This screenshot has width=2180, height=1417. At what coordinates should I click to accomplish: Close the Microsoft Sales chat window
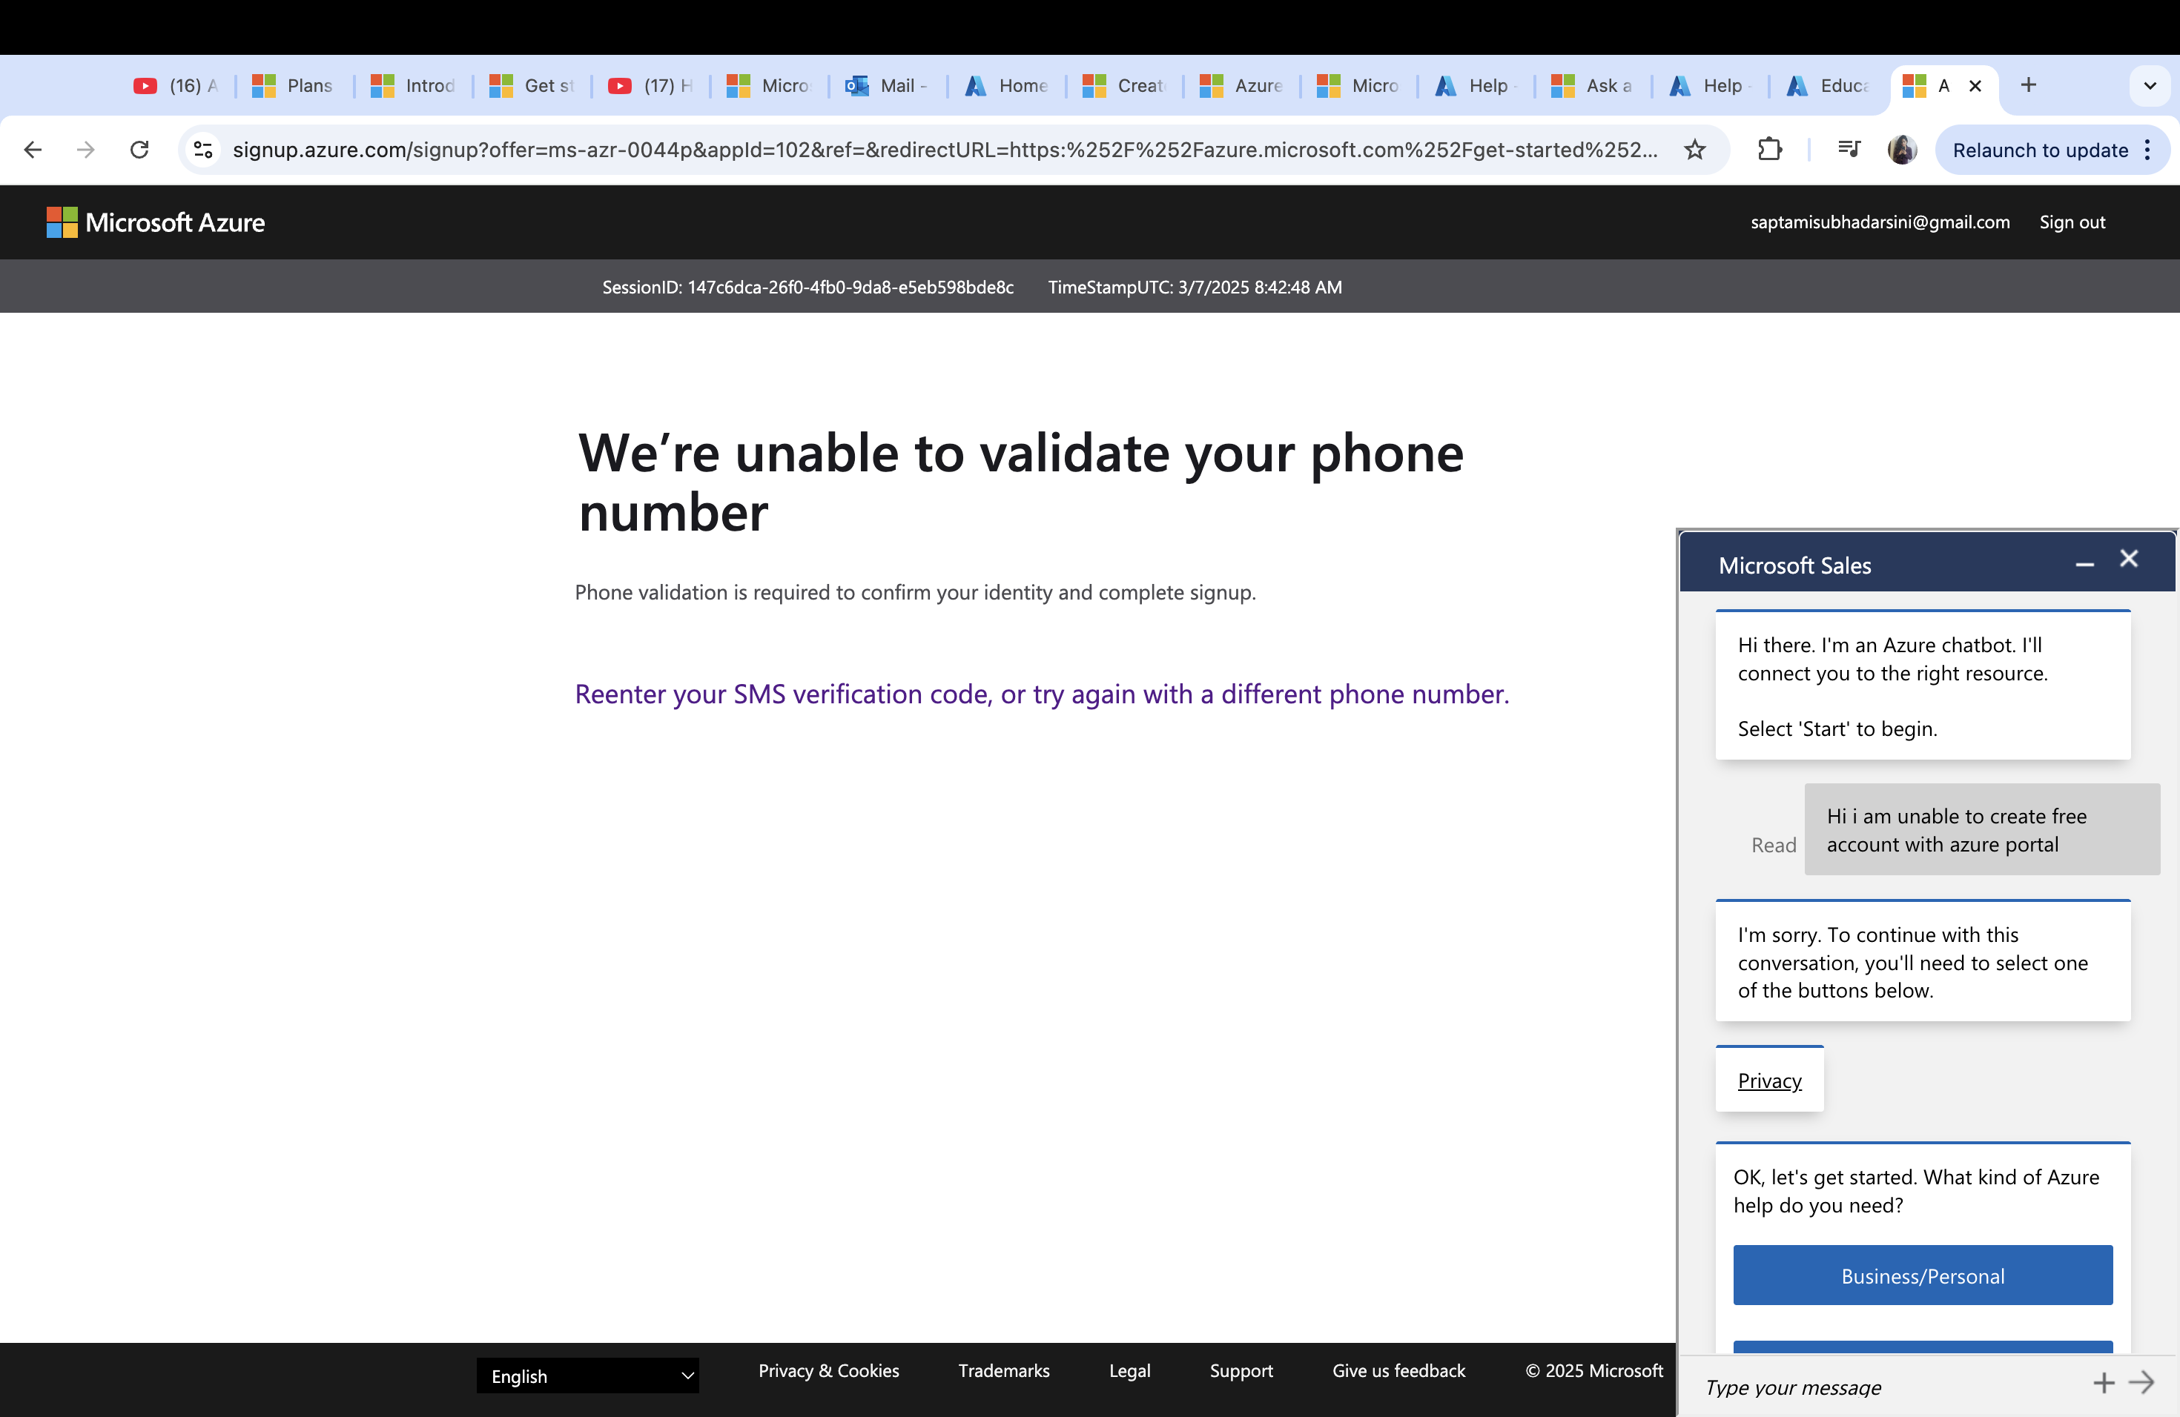point(2129,558)
